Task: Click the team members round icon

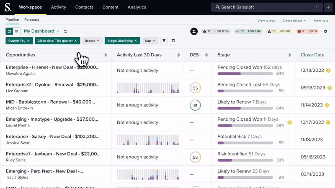Action: [194, 31]
